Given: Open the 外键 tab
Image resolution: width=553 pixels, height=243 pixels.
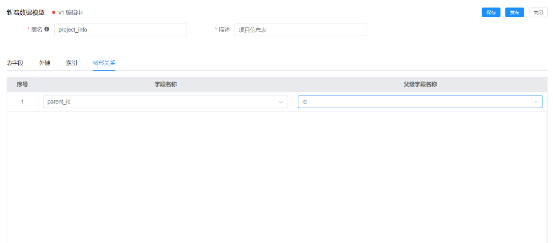Looking at the screenshot, I should click(44, 63).
